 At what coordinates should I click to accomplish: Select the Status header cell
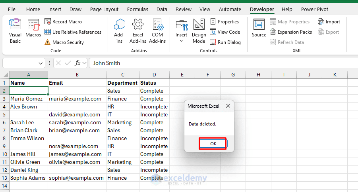[x=154, y=83]
